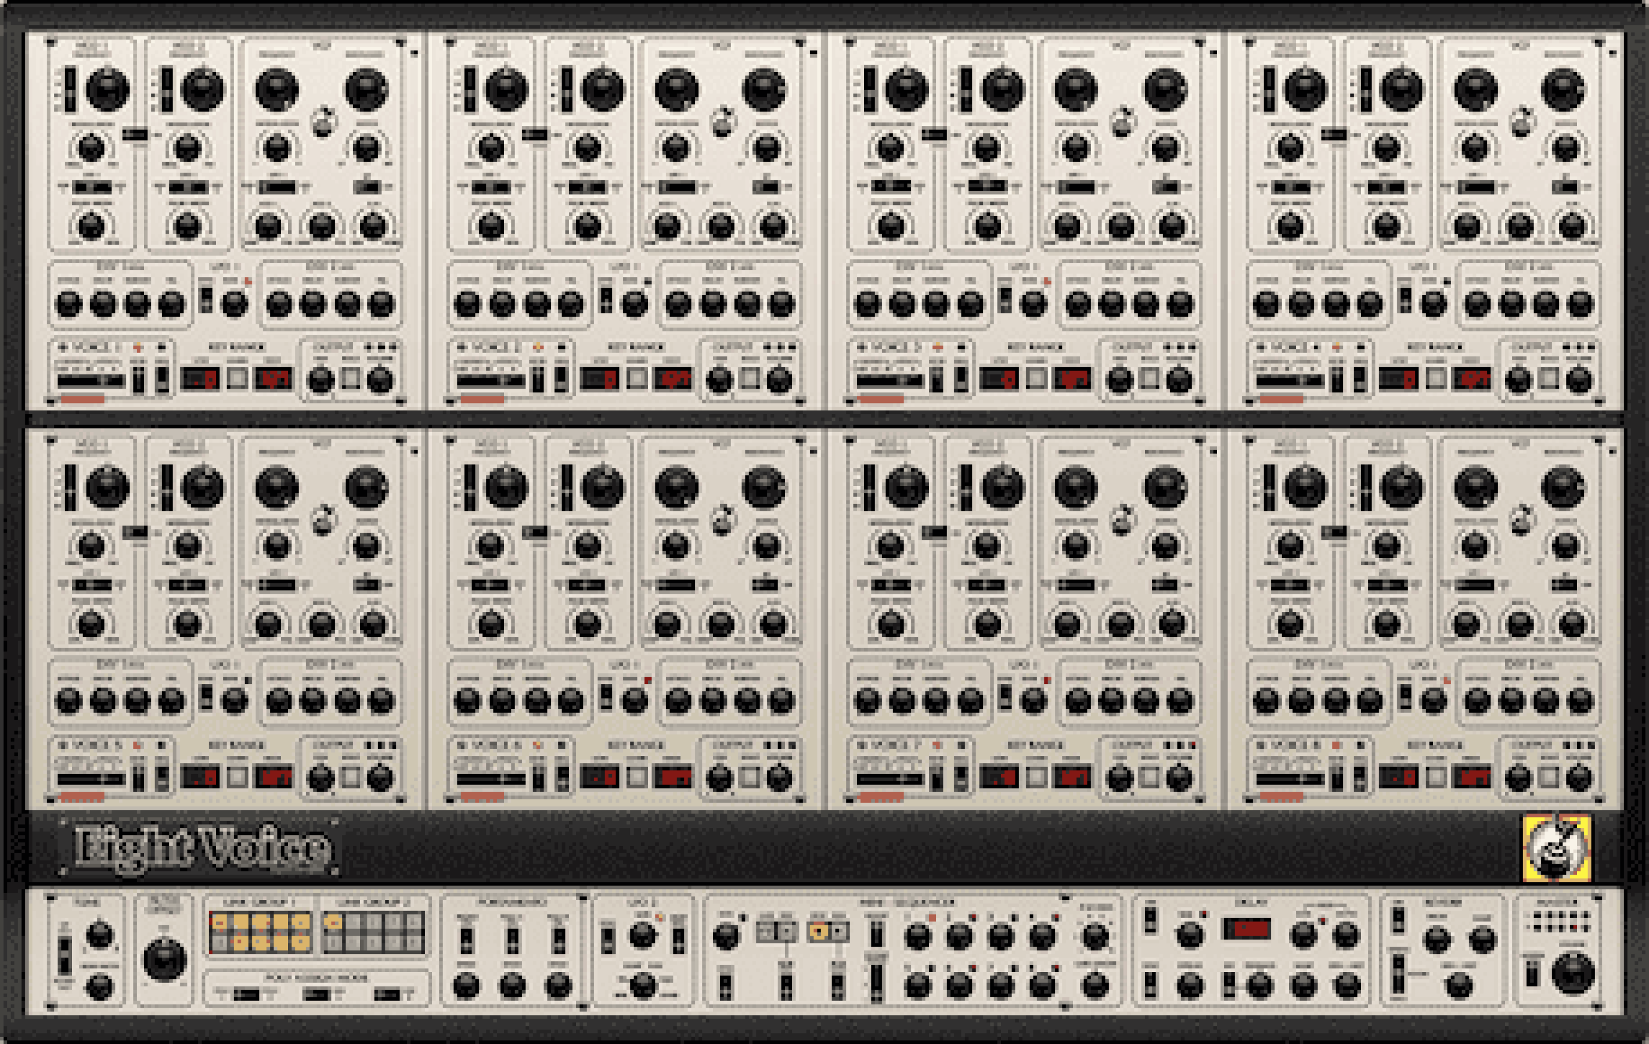This screenshot has height=1044, width=1649.
Task: Click Voice 1 VCF resonance knob
Action: (x=367, y=89)
